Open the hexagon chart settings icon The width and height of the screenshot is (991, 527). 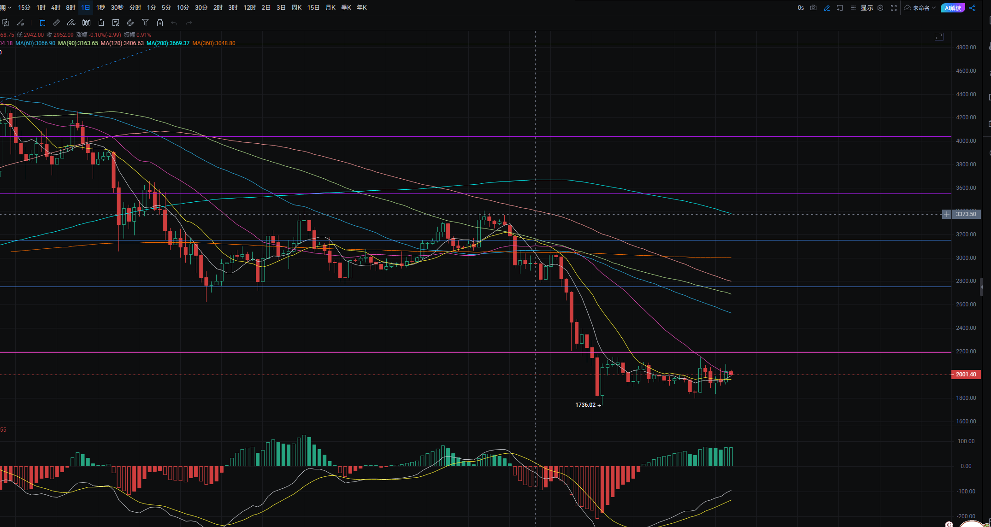click(880, 8)
